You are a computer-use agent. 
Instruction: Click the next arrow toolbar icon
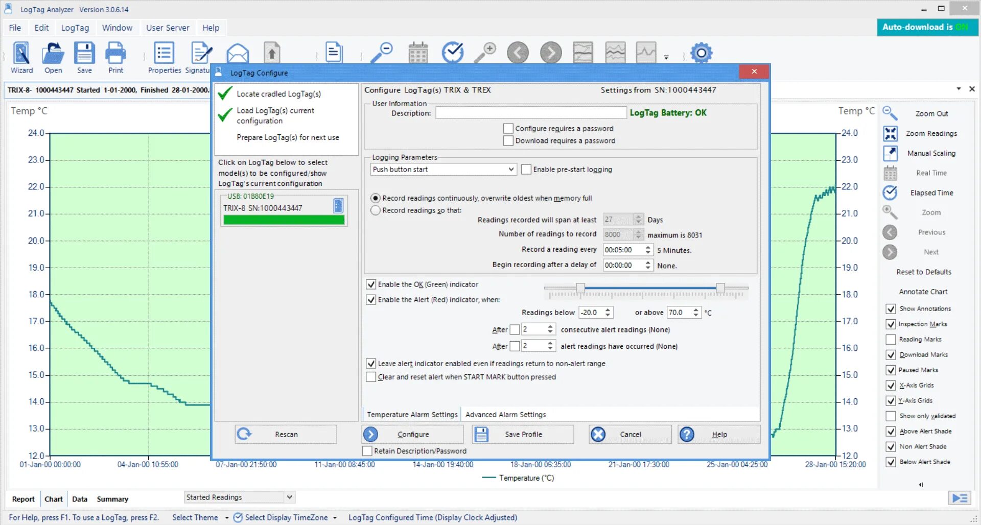pos(551,53)
